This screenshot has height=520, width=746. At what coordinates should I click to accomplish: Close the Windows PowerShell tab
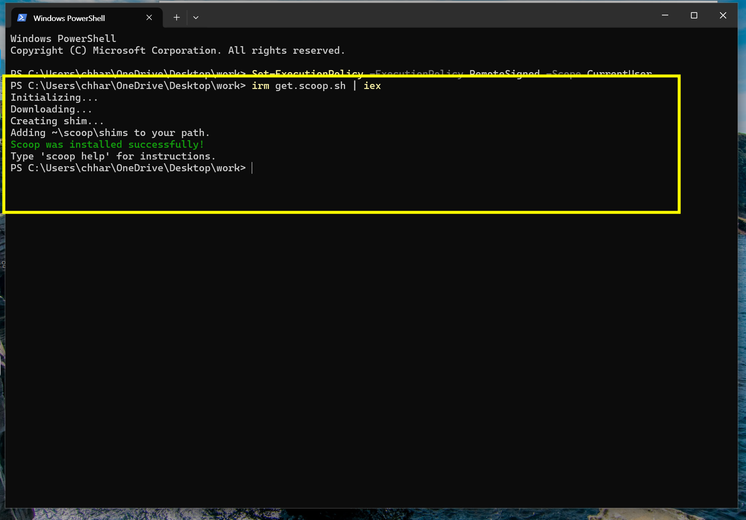click(149, 18)
